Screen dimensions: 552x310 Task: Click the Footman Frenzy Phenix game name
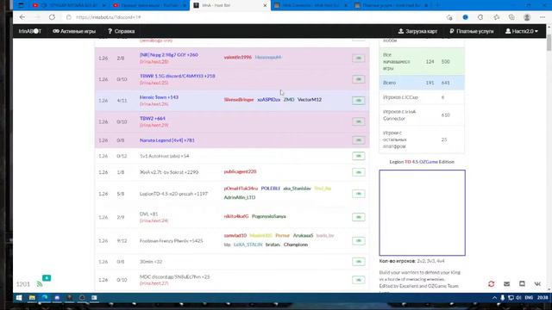171,241
